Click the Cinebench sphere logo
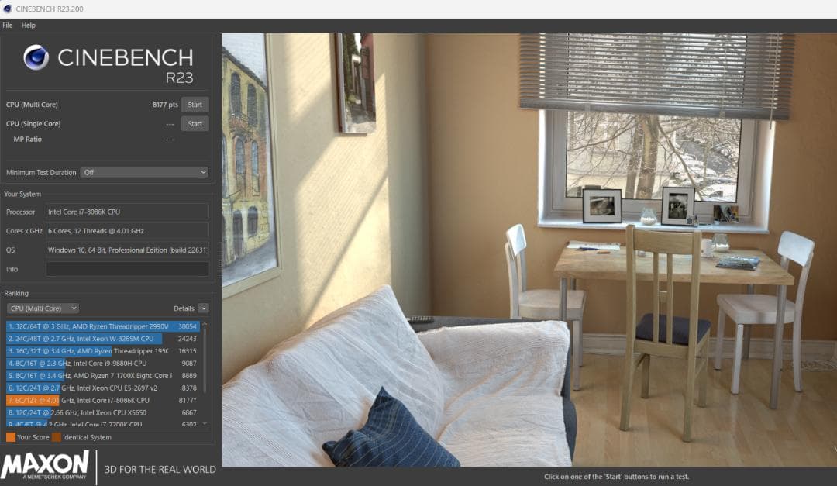Screen dimensions: 837x486 click(x=36, y=57)
